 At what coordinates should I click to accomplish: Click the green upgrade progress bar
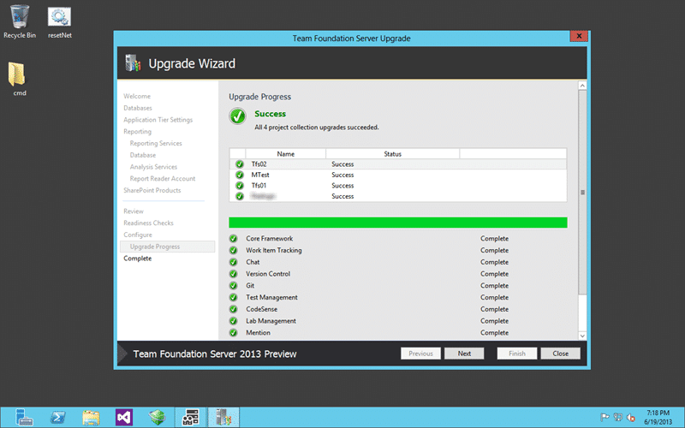[398, 223]
